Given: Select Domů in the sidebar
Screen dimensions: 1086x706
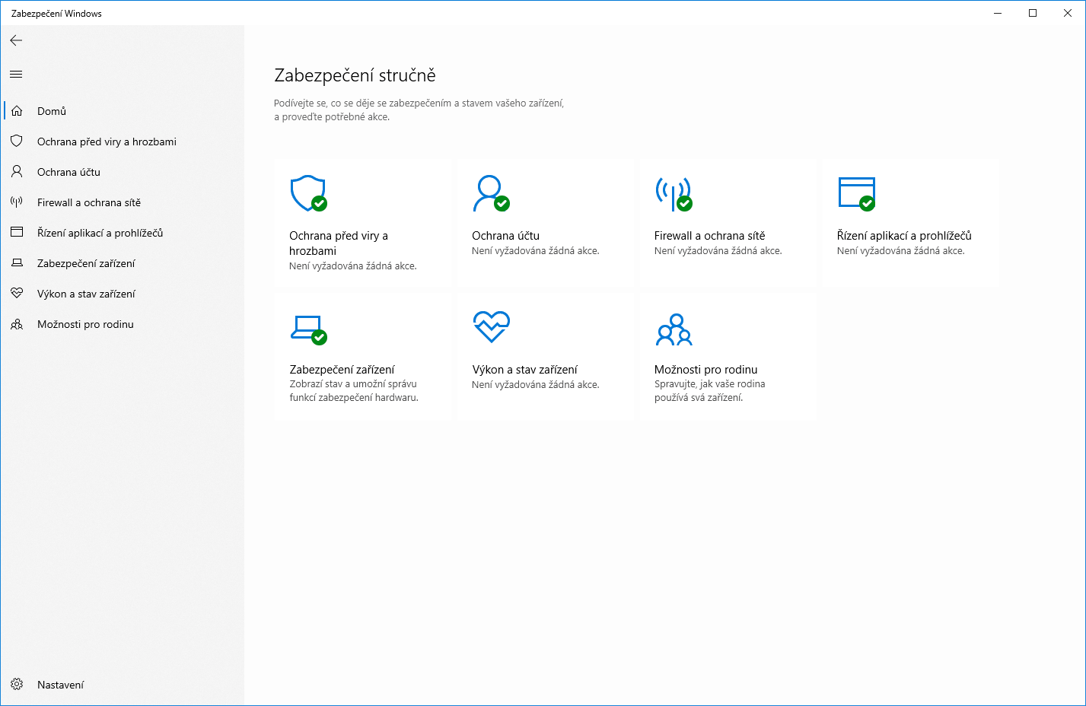Looking at the screenshot, I should pyautogui.click(x=123, y=111).
